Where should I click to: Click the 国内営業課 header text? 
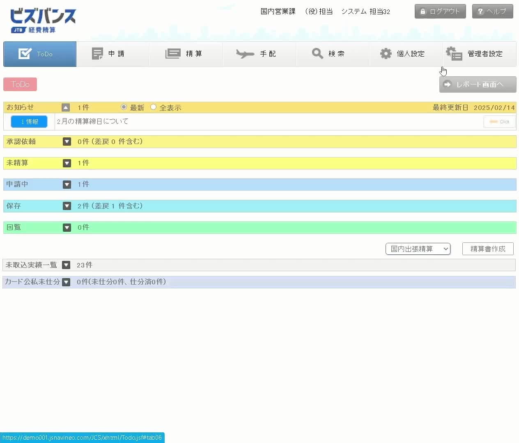278,11
